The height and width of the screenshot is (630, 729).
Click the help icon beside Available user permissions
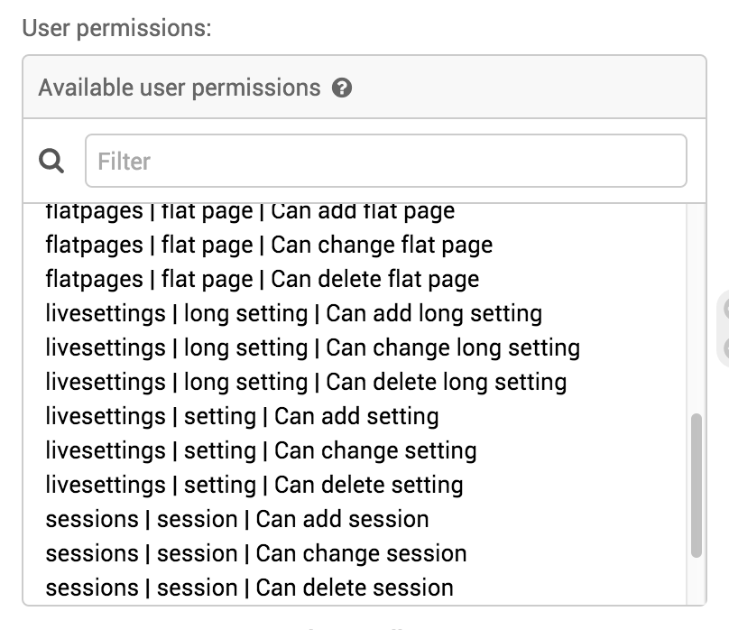coord(342,88)
